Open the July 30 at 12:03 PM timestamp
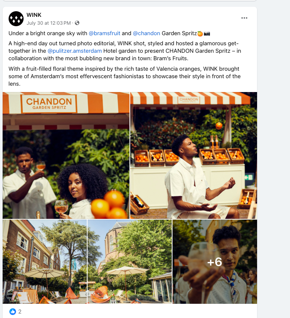Screen dimensions: 290x318 (49, 23)
